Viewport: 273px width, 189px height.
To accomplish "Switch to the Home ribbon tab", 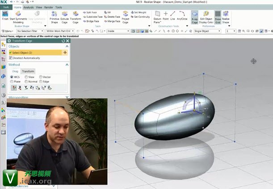I will coord(17,7).
